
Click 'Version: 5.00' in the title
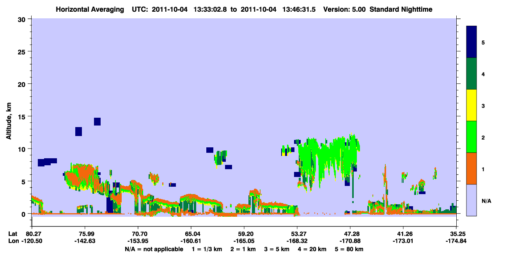pyautogui.click(x=344, y=9)
